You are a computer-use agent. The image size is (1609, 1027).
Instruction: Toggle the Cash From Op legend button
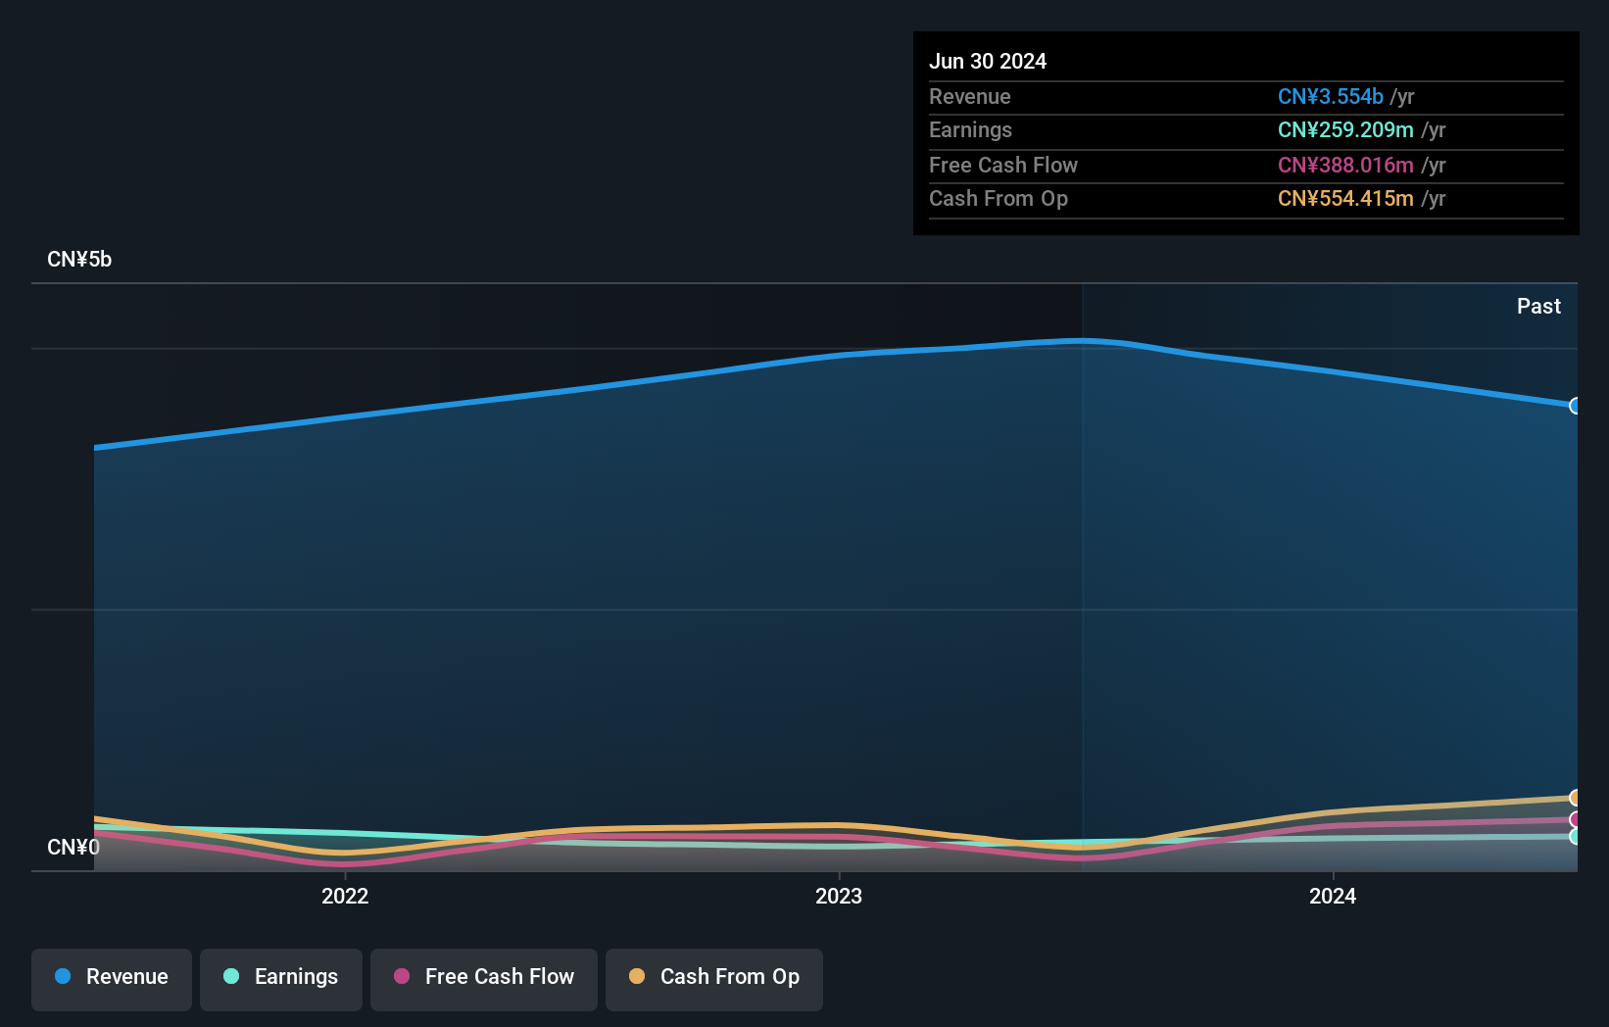pos(714,979)
